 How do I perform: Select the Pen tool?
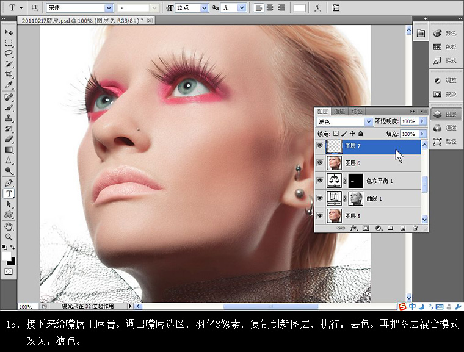click(9, 183)
